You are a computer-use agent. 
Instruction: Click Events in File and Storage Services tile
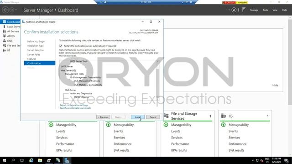tap(176, 131)
